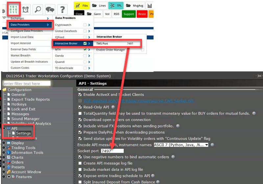Toggle the Quandl checkbox
Image resolution: width=263 pixels, height=184 pixels.
(x=85, y=62)
